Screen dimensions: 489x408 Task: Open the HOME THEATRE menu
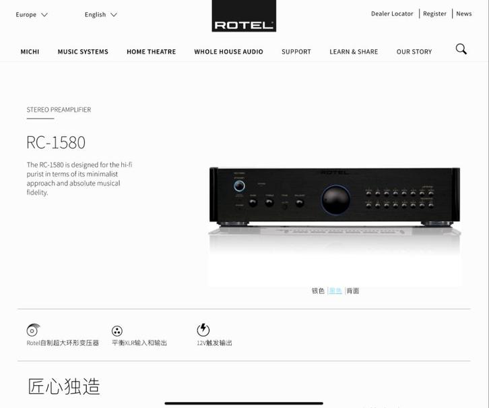tap(152, 52)
